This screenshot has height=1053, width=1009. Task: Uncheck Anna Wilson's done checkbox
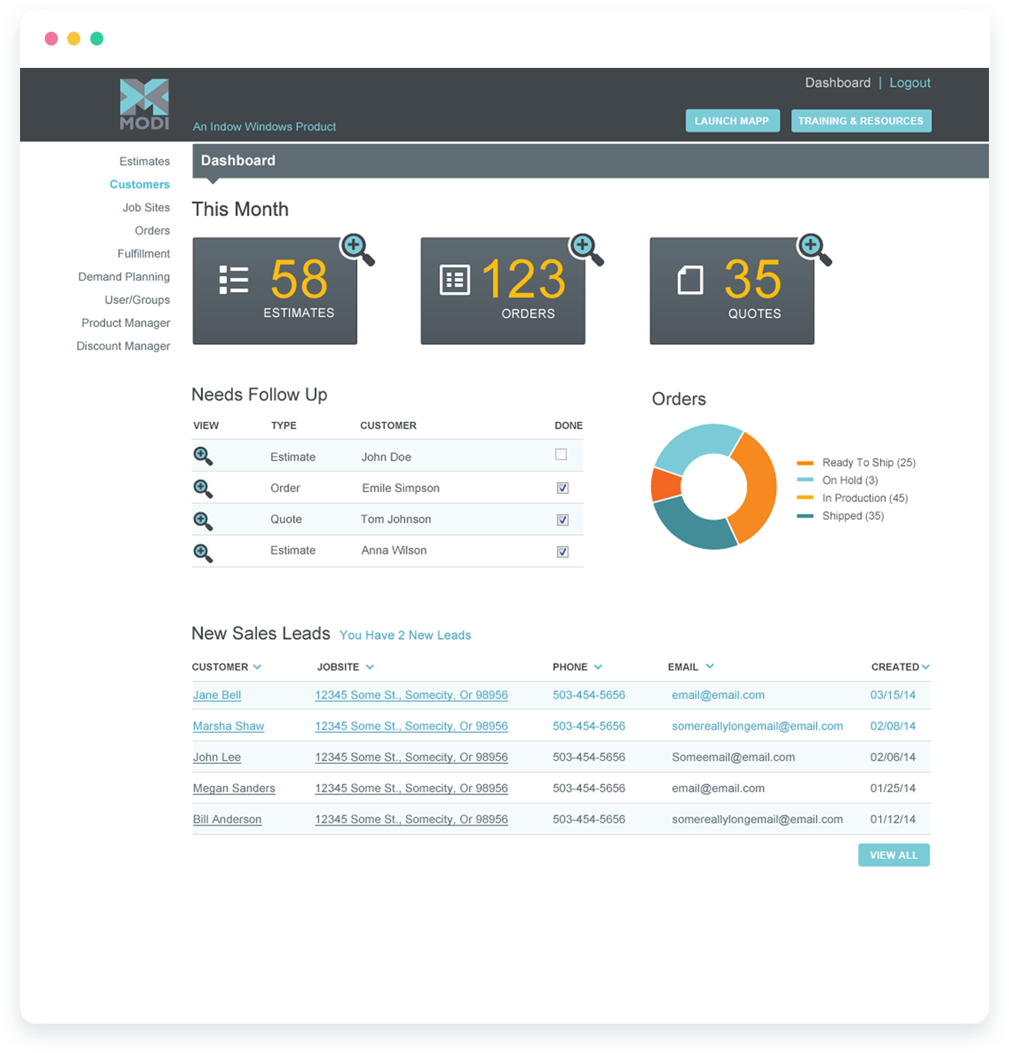point(562,552)
